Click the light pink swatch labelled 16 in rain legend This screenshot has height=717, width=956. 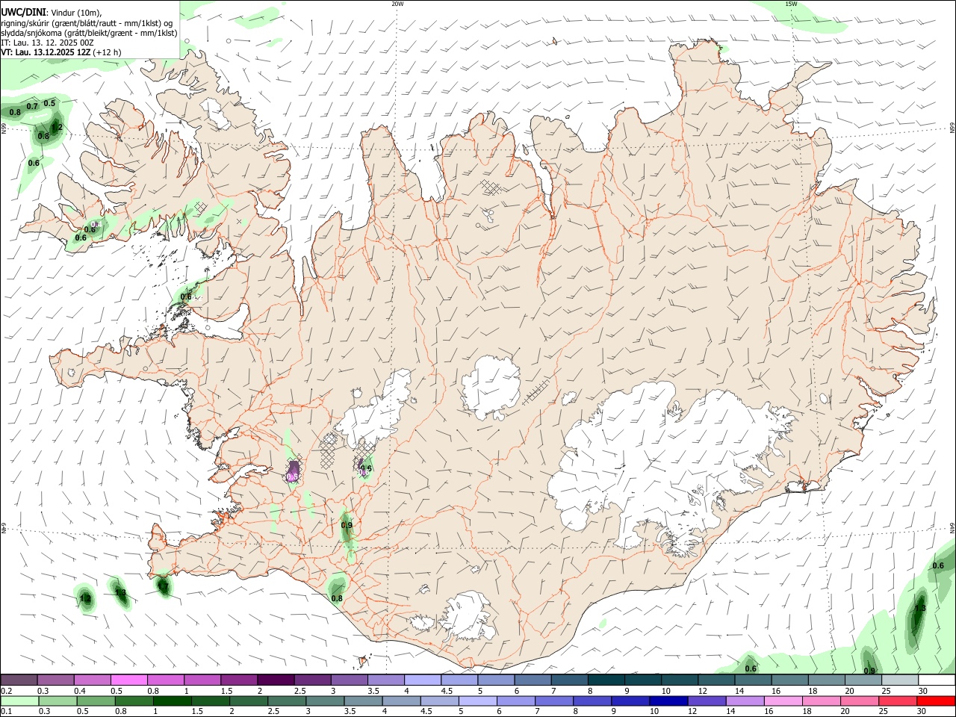coord(784,701)
